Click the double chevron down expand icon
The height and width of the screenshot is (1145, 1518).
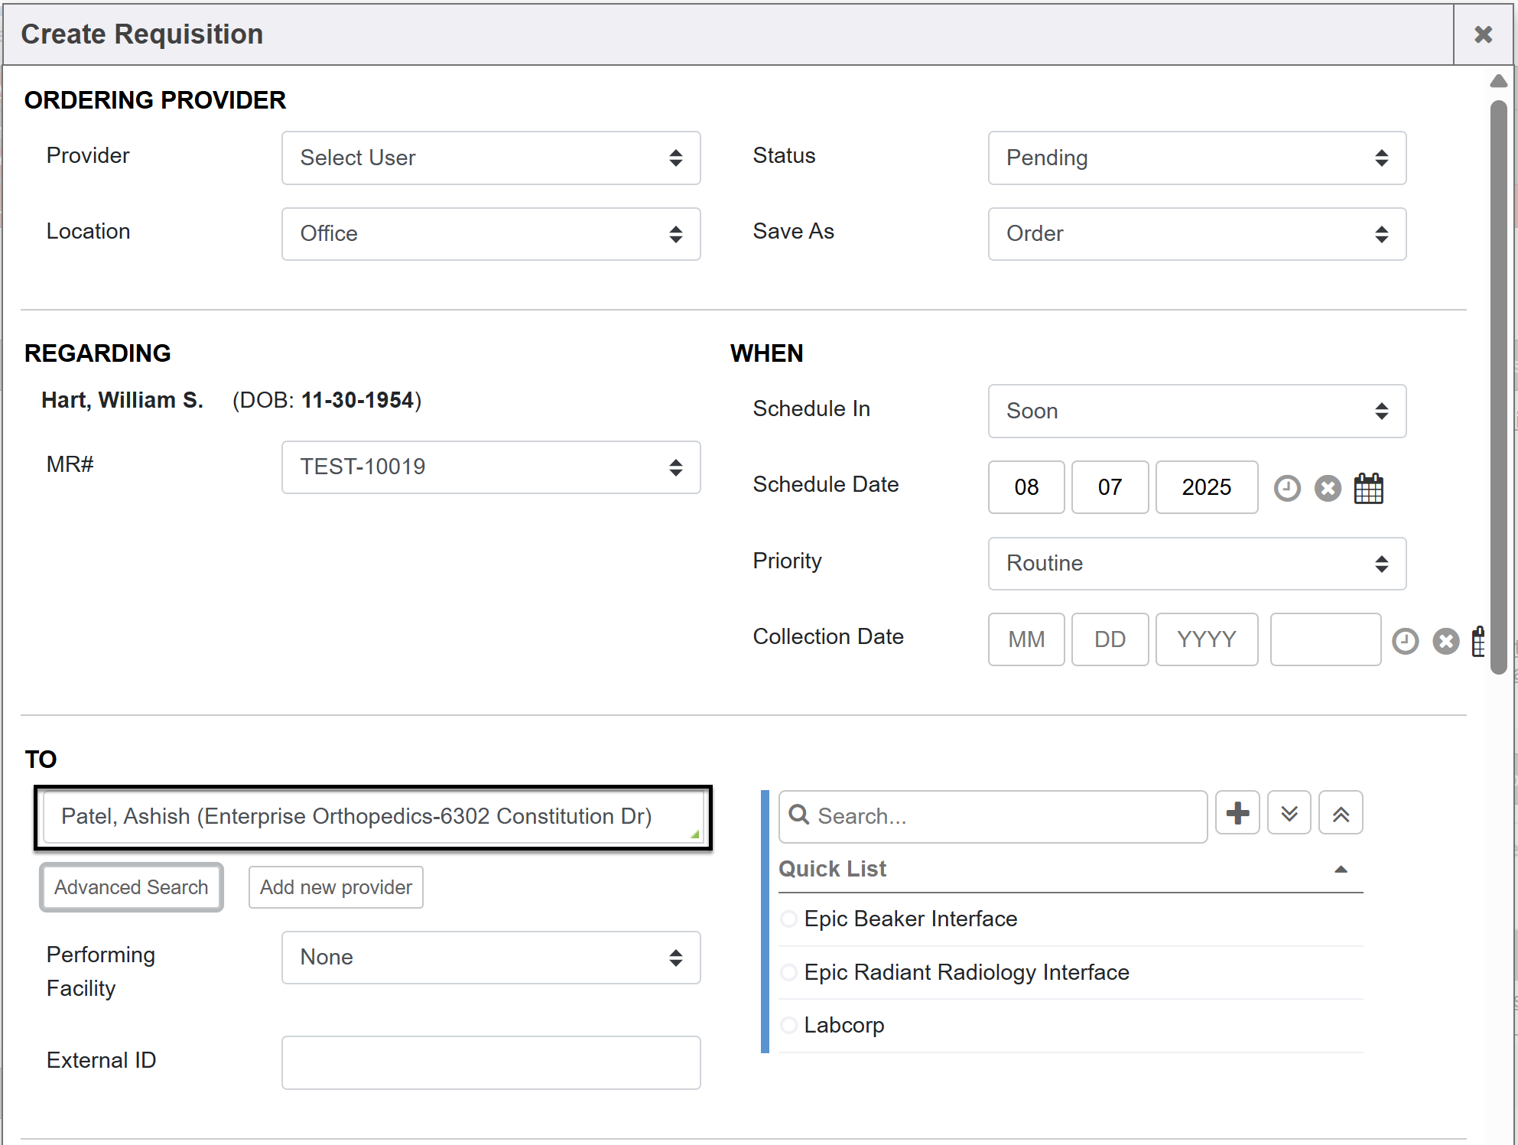[x=1289, y=813]
